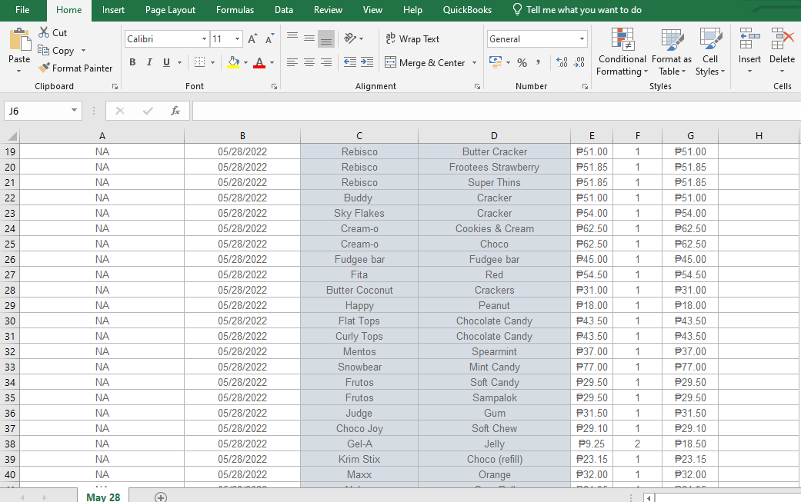Open Cell Styles gallery

710,52
